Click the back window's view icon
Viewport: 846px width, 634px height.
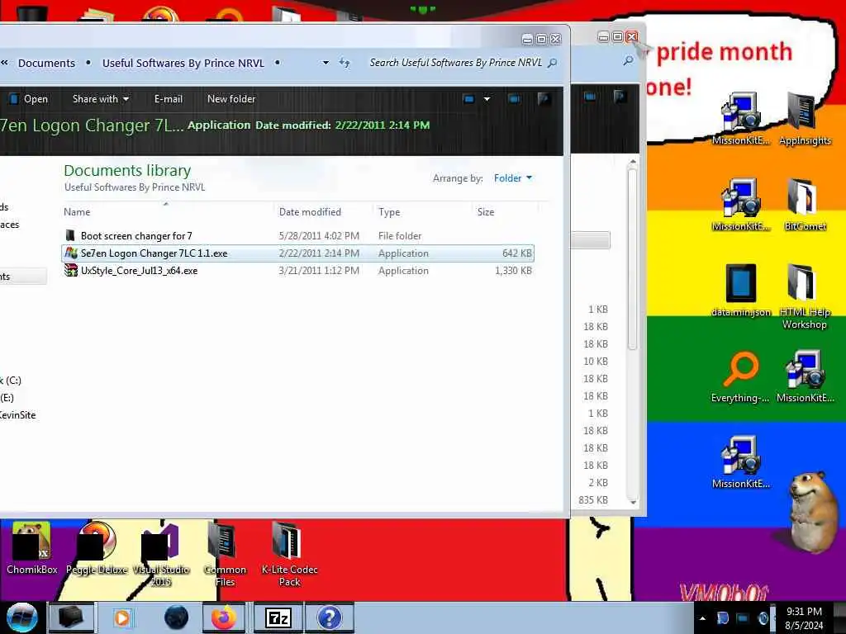[x=590, y=97]
